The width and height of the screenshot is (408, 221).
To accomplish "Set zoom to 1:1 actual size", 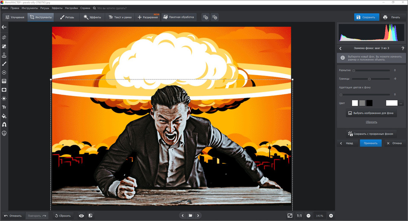I will [299, 216].
